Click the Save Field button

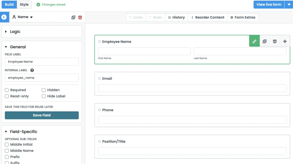pos(42,115)
